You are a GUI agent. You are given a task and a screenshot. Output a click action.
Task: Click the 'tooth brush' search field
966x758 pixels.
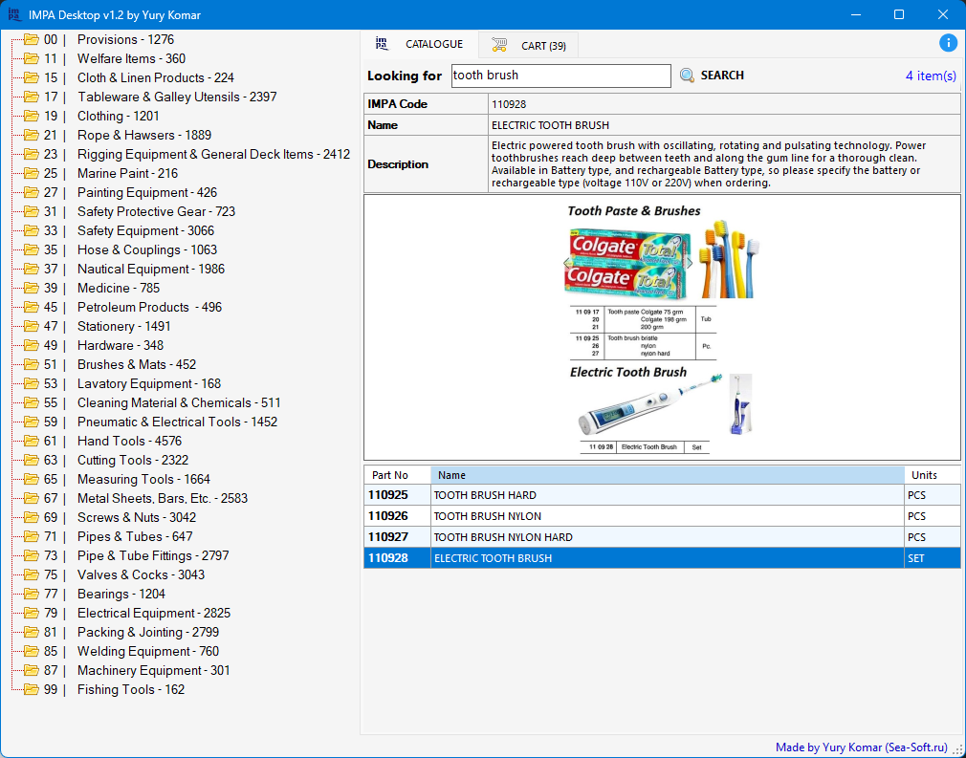[560, 76]
